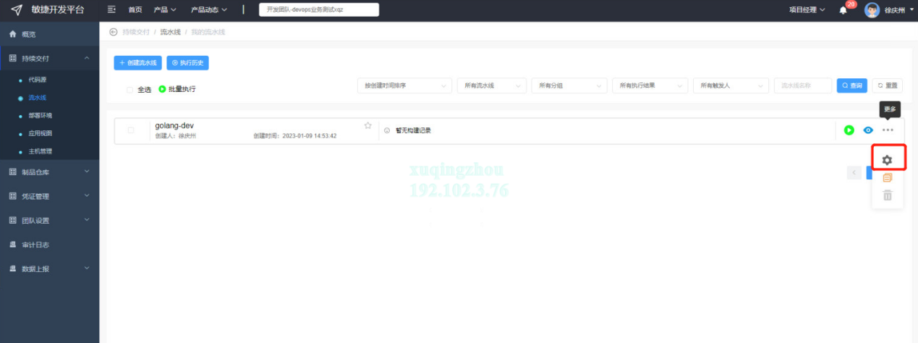Click the 创建人:徐庆州 text
The image size is (918, 343).
click(x=176, y=136)
